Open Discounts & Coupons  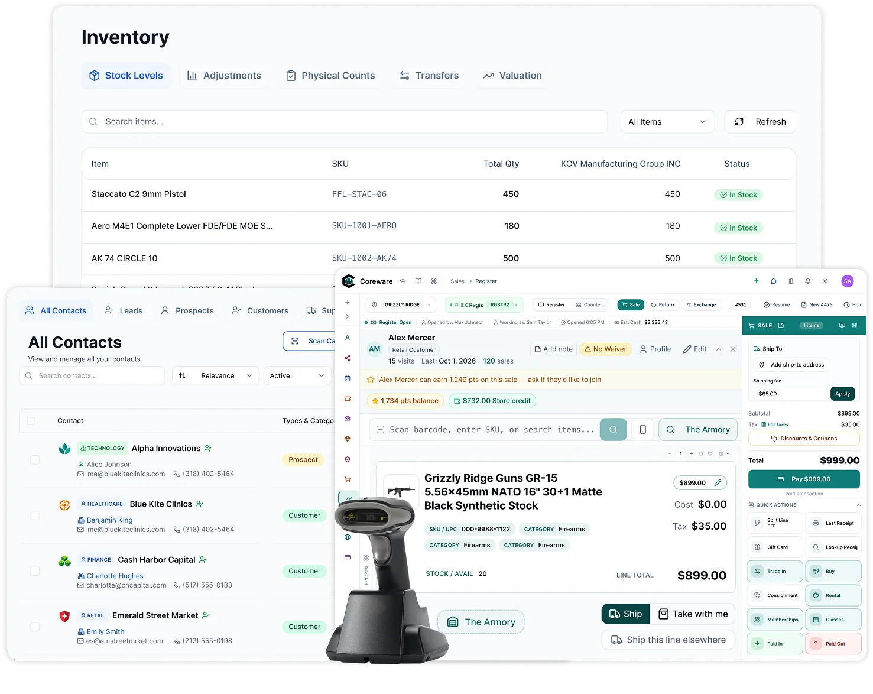(804, 439)
